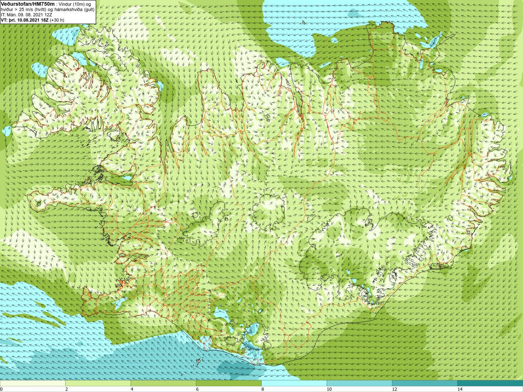Click the "VT: þri. 10.08.2021 18Z" valid time line

tap(32, 20)
